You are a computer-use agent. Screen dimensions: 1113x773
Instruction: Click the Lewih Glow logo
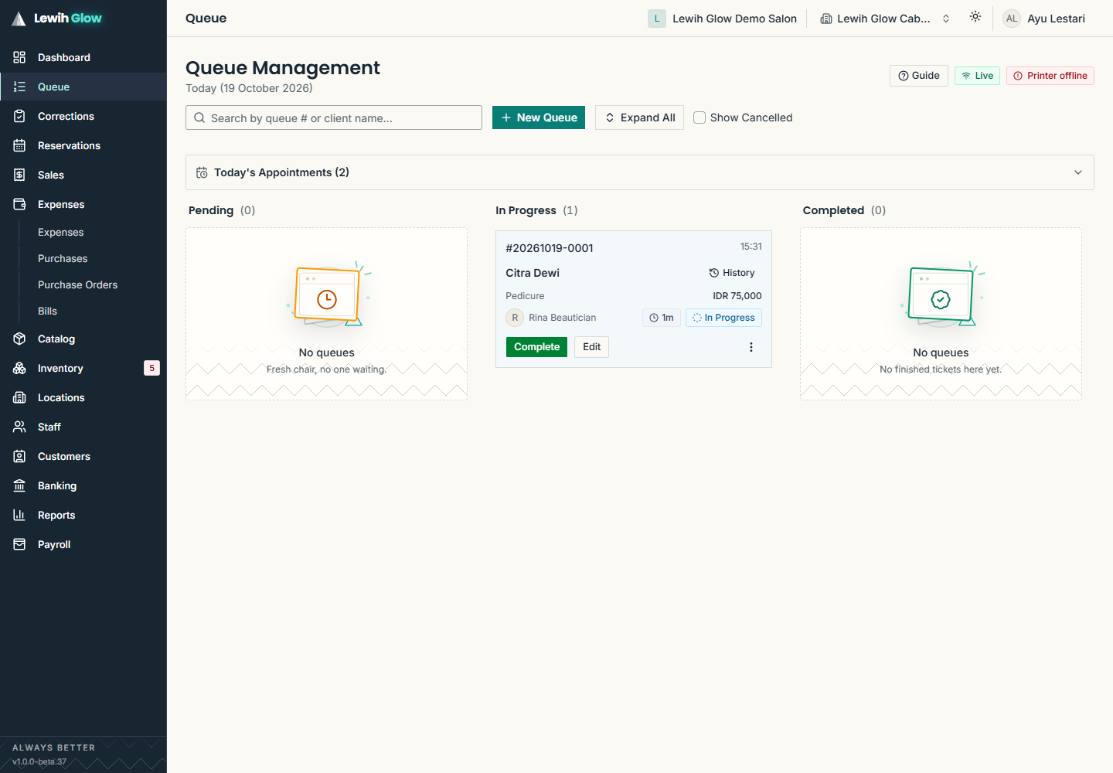coord(57,19)
